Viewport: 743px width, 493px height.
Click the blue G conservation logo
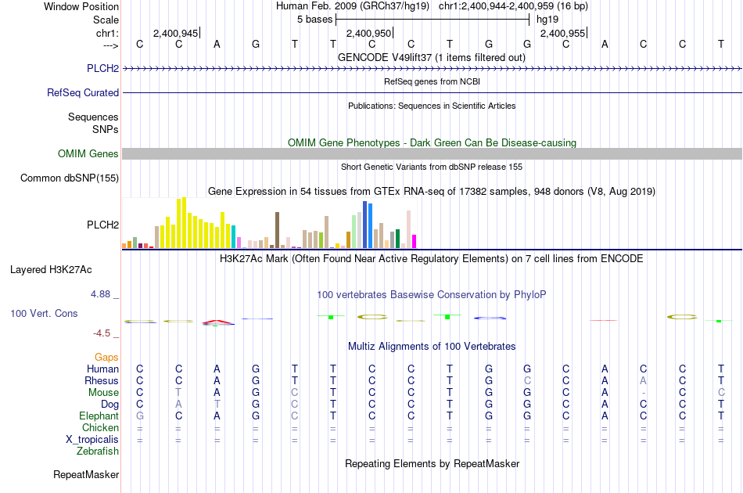click(x=490, y=318)
